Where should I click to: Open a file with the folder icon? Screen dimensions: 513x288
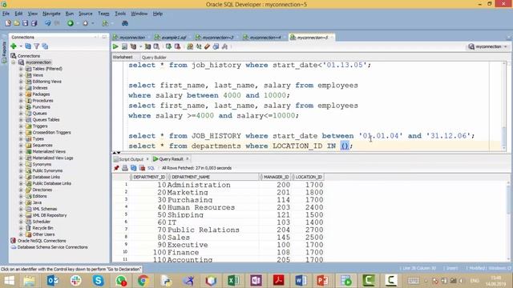[x=16, y=23]
